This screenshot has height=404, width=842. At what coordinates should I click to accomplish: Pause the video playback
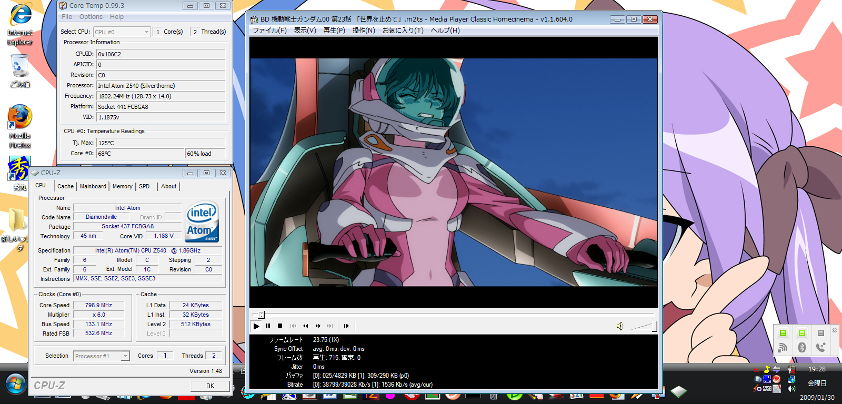click(x=268, y=326)
